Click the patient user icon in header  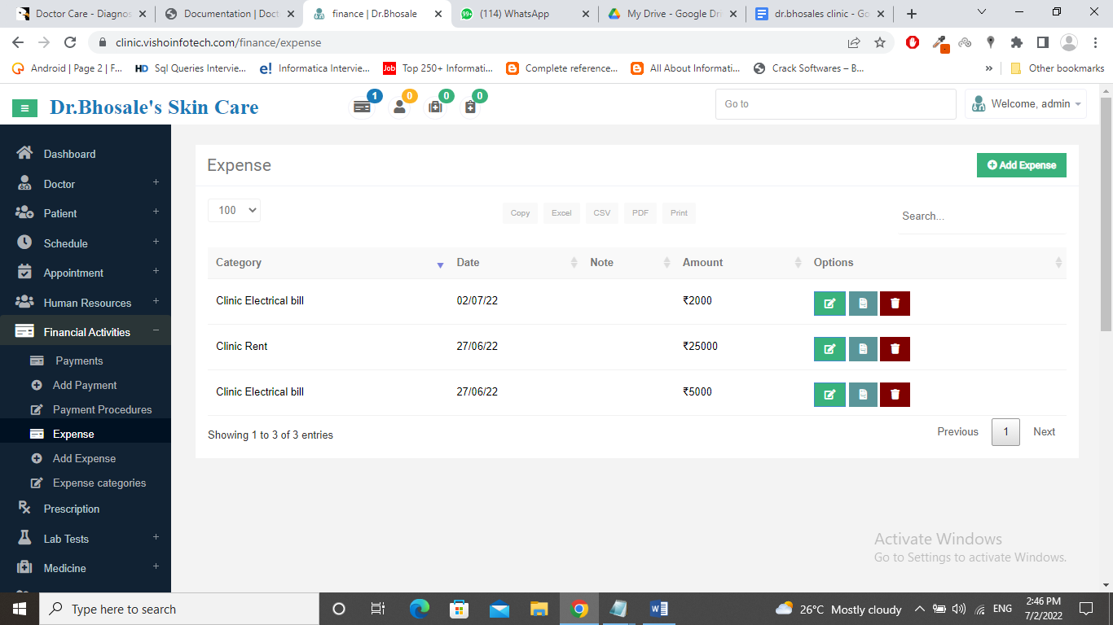pyautogui.click(x=399, y=107)
